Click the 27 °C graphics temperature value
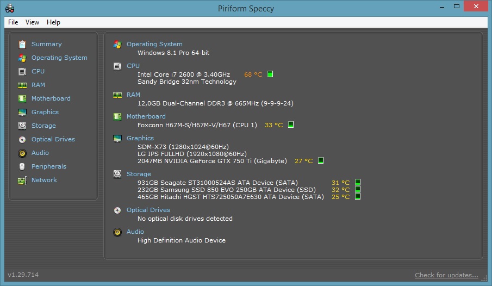This screenshot has height=286, width=492. point(303,161)
